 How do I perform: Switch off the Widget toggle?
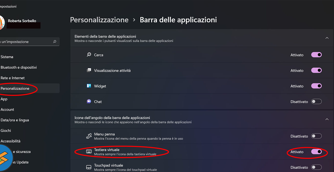pos(316,86)
